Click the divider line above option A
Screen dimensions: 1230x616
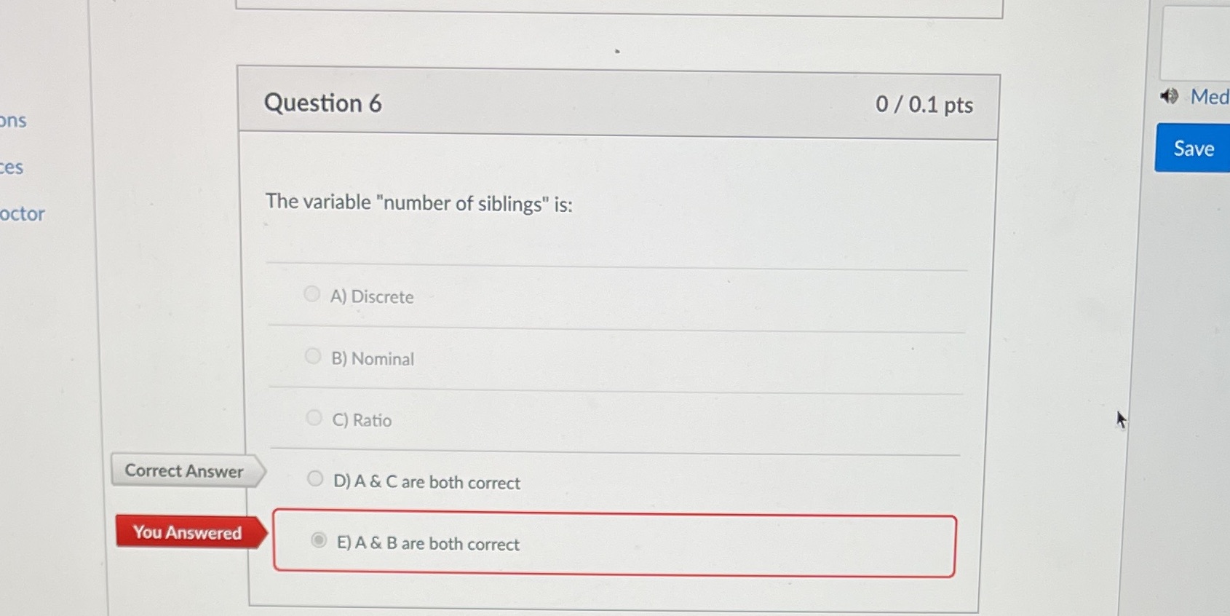(615, 265)
